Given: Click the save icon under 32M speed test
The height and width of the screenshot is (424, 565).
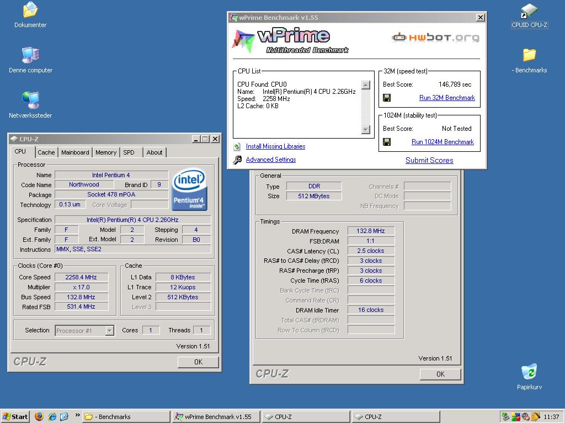Looking at the screenshot, I should pyautogui.click(x=387, y=98).
